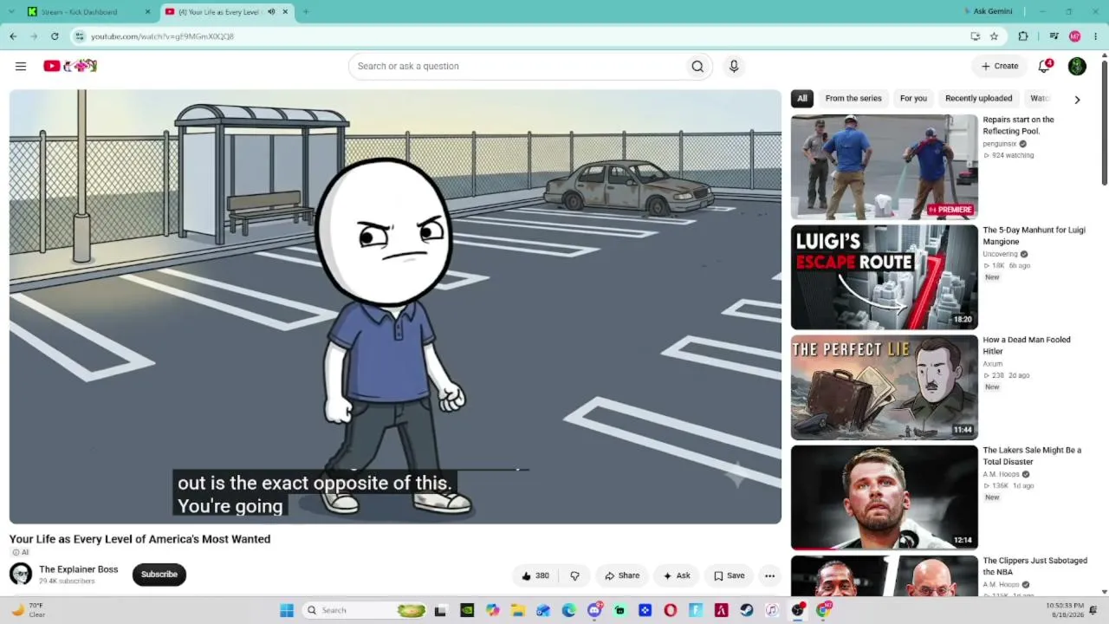Click the magnifier search button

coord(697,66)
